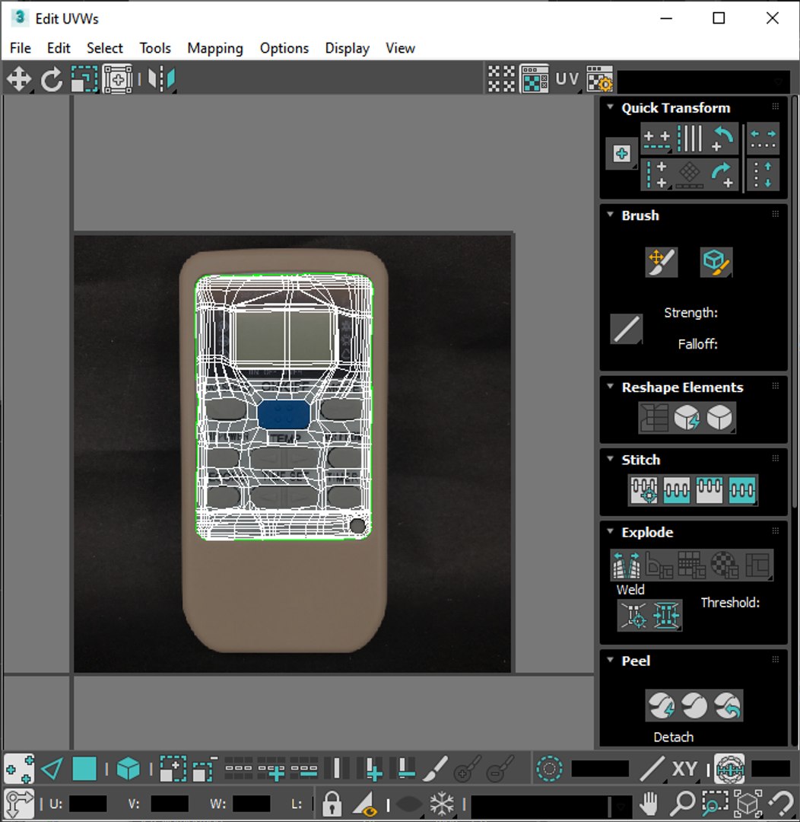Click the Paint Move brush icon
The height and width of the screenshot is (822, 800).
(x=662, y=262)
